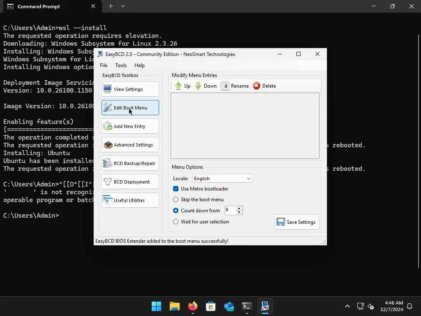Launch Firefox from the taskbar
The height and width of the screenshot is (316, 421).
pyautogui.click(x=192, y=306)
